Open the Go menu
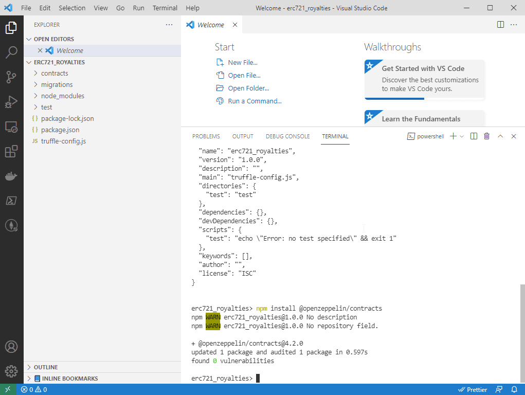Screen dimensions: 525x395 [120, 8]
